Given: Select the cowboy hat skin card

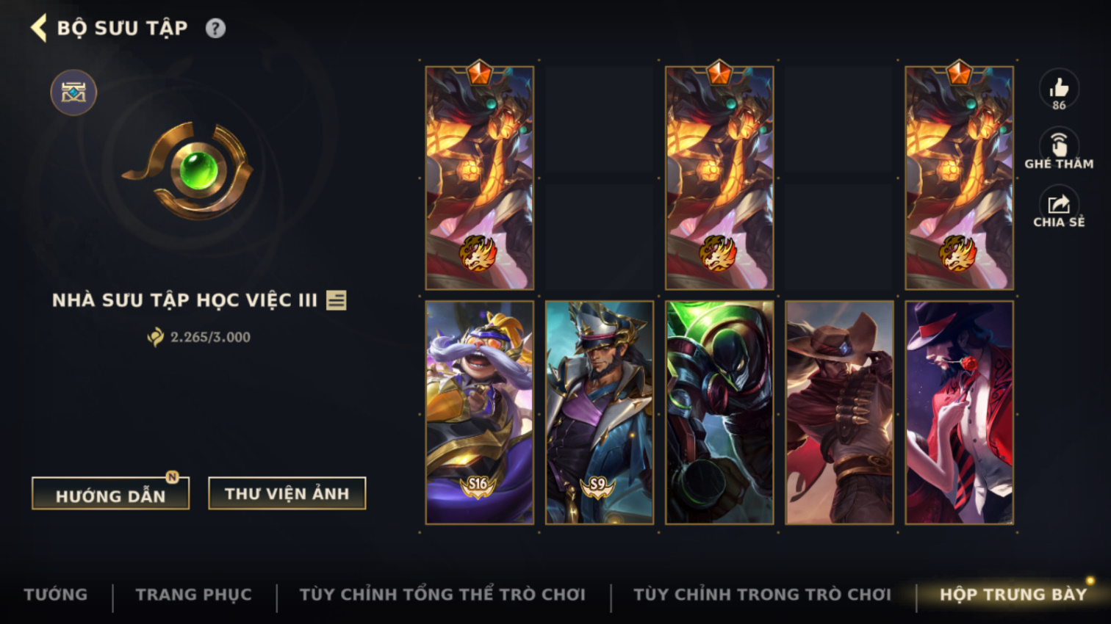Looking at the screenshot, I should coord(839,413).
